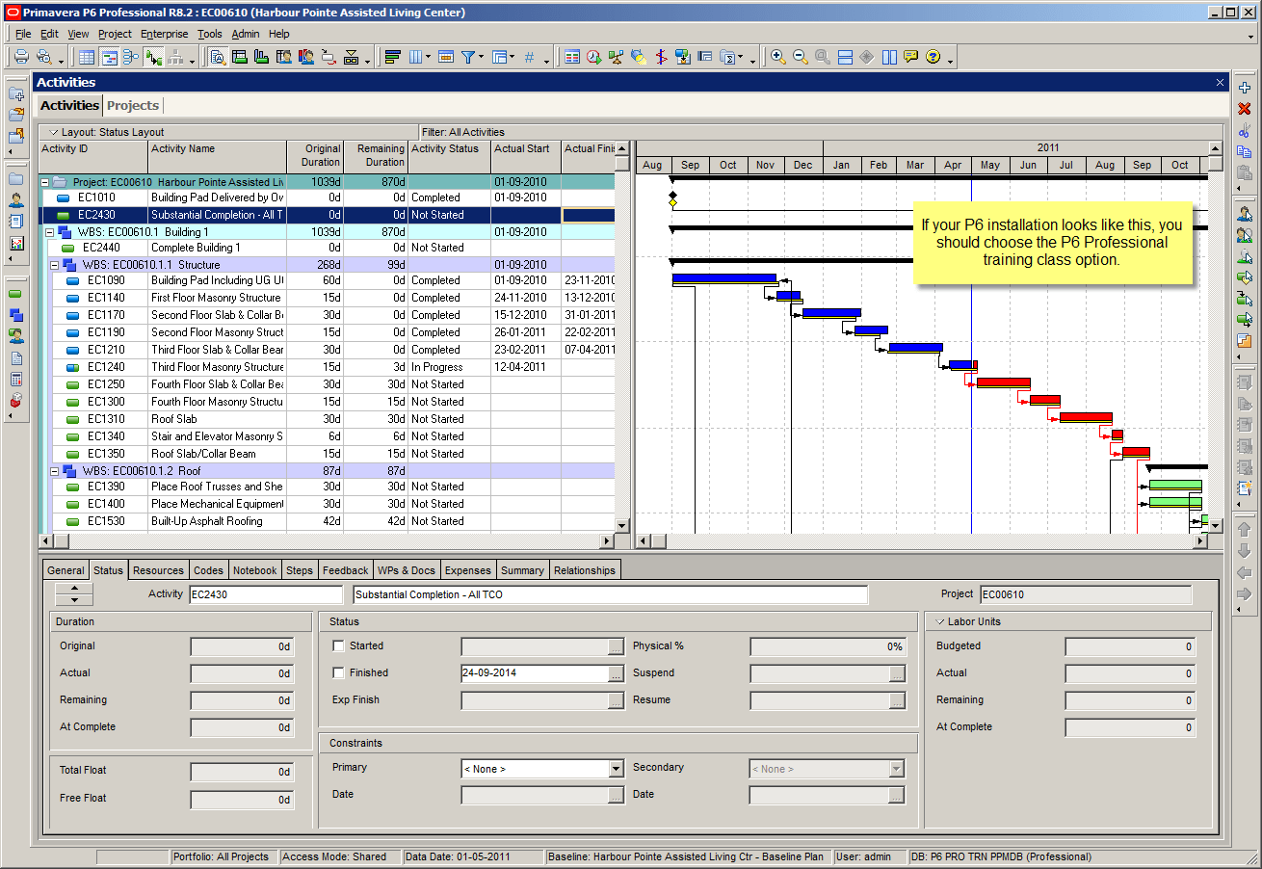
Task: Switch to the Resources tab
Action: (158, 570)
